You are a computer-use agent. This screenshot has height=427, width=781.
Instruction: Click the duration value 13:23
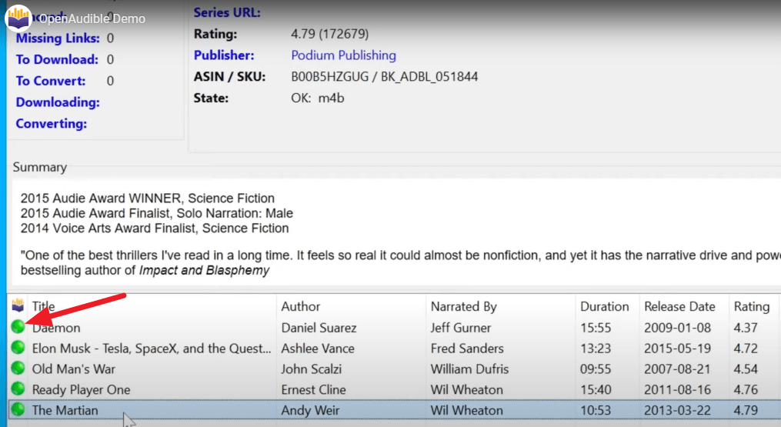(x=596, y=349)
